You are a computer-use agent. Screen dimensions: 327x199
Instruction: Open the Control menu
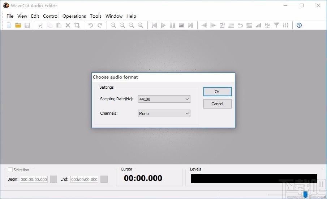[x=51, y=16]
